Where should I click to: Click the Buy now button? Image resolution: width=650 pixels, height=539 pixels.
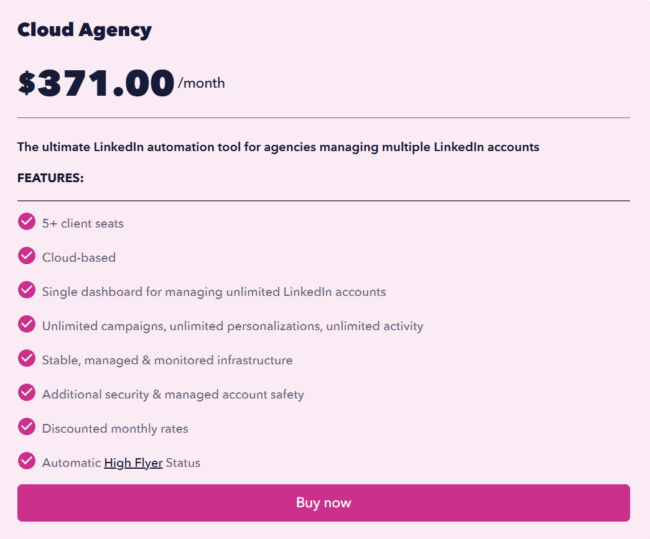323,502
